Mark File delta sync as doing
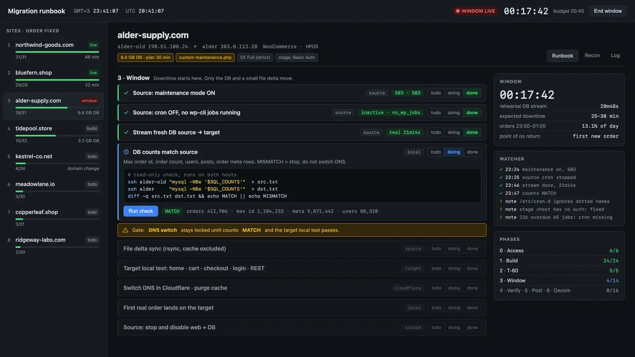 click(454, 249)
